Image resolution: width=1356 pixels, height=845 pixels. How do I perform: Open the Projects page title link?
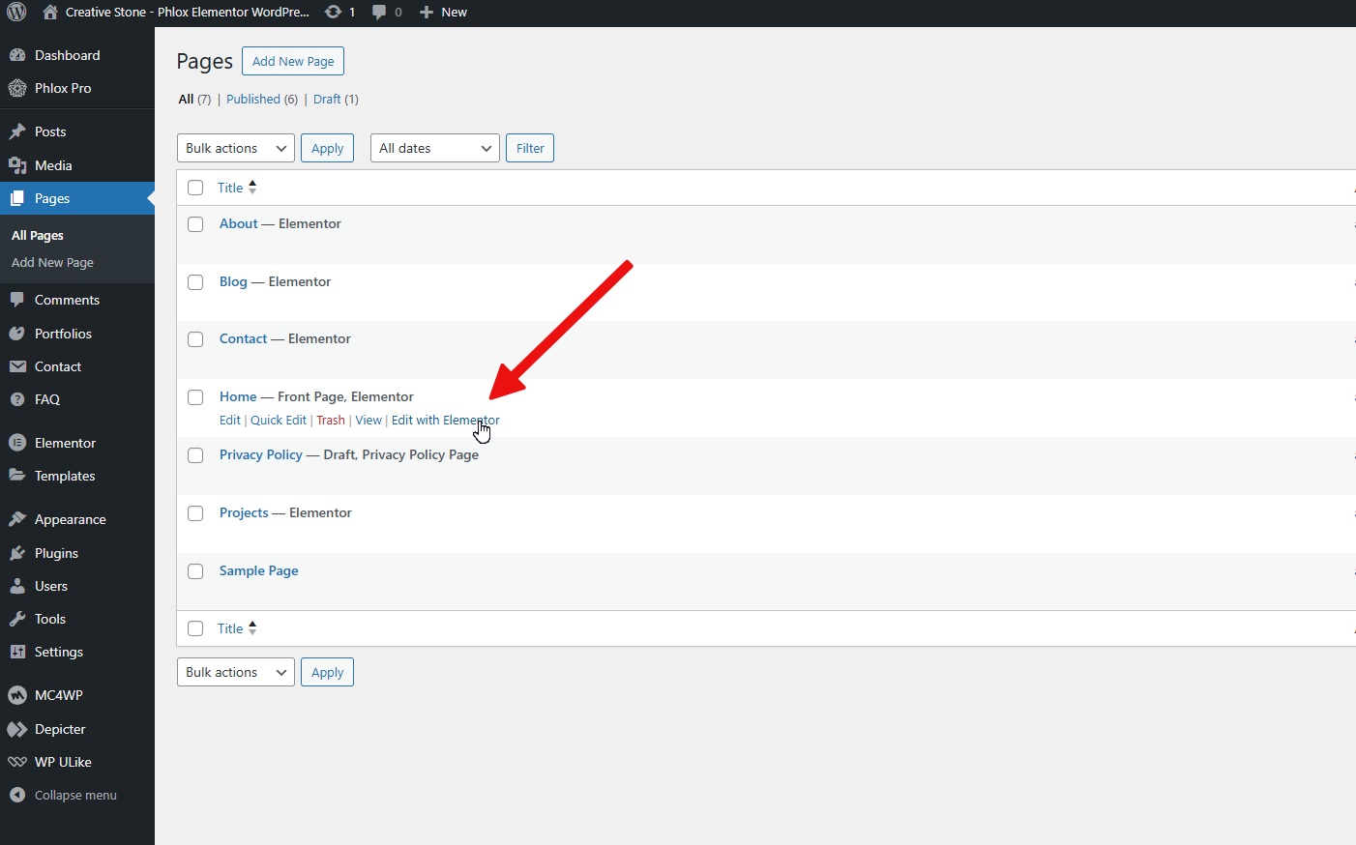[x=244, y=512]
